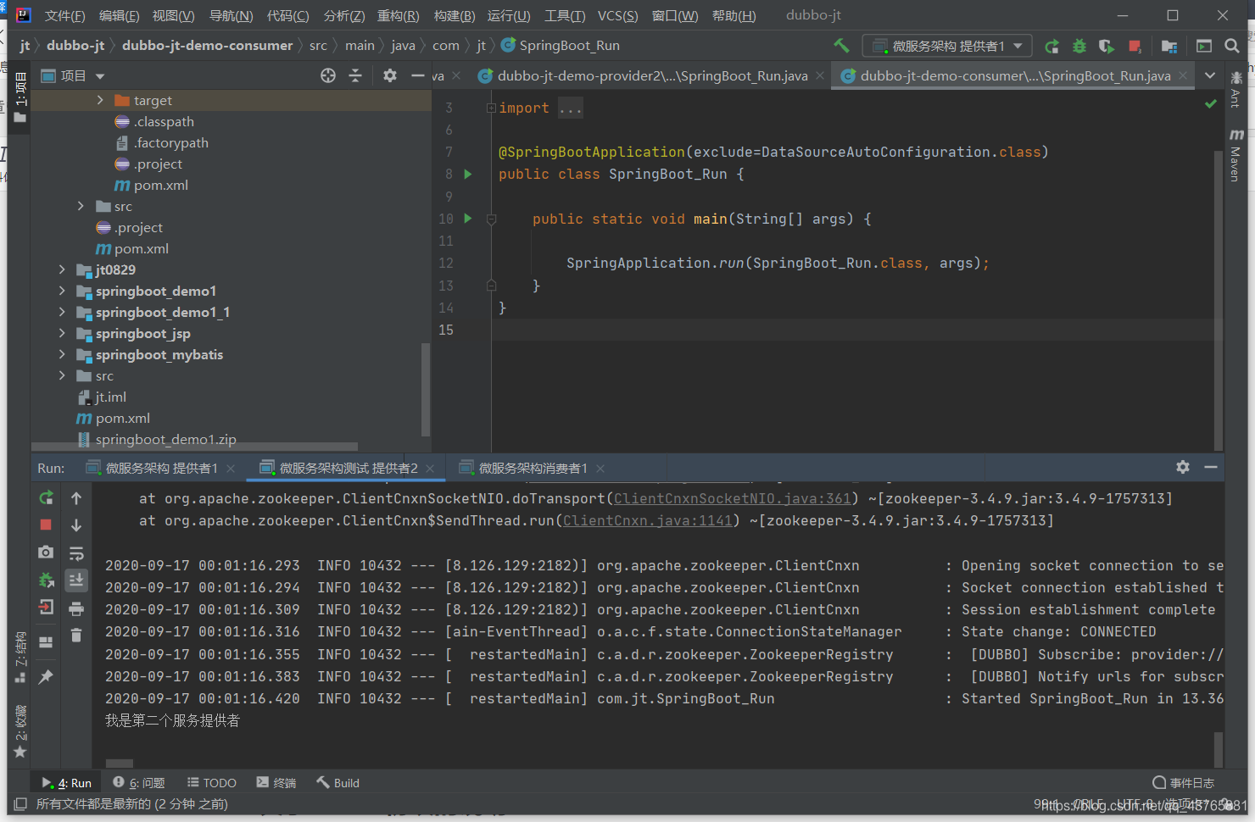
Task: Switch to Run tab 微服务架构消费者1
Action: 533,468
